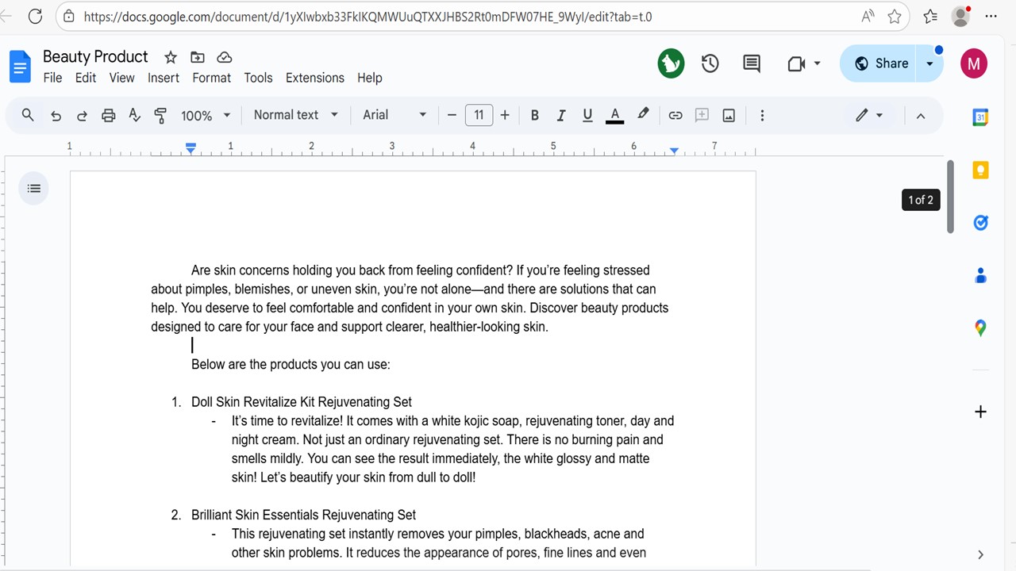
Task: Show the document outline tabs
Action: 33,188
